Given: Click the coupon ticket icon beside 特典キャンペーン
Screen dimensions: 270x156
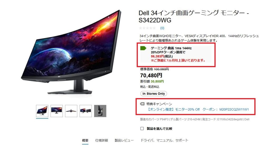Looking at the screenshot, I should (142, 104).
